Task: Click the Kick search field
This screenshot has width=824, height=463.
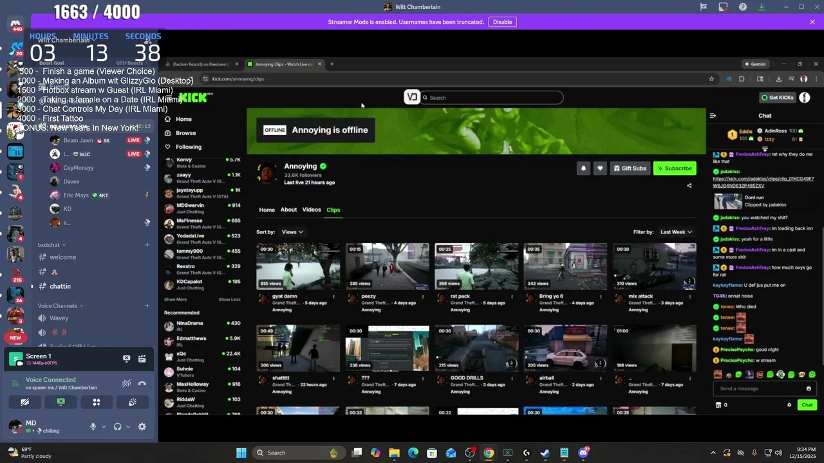Action: coord(492,98)
